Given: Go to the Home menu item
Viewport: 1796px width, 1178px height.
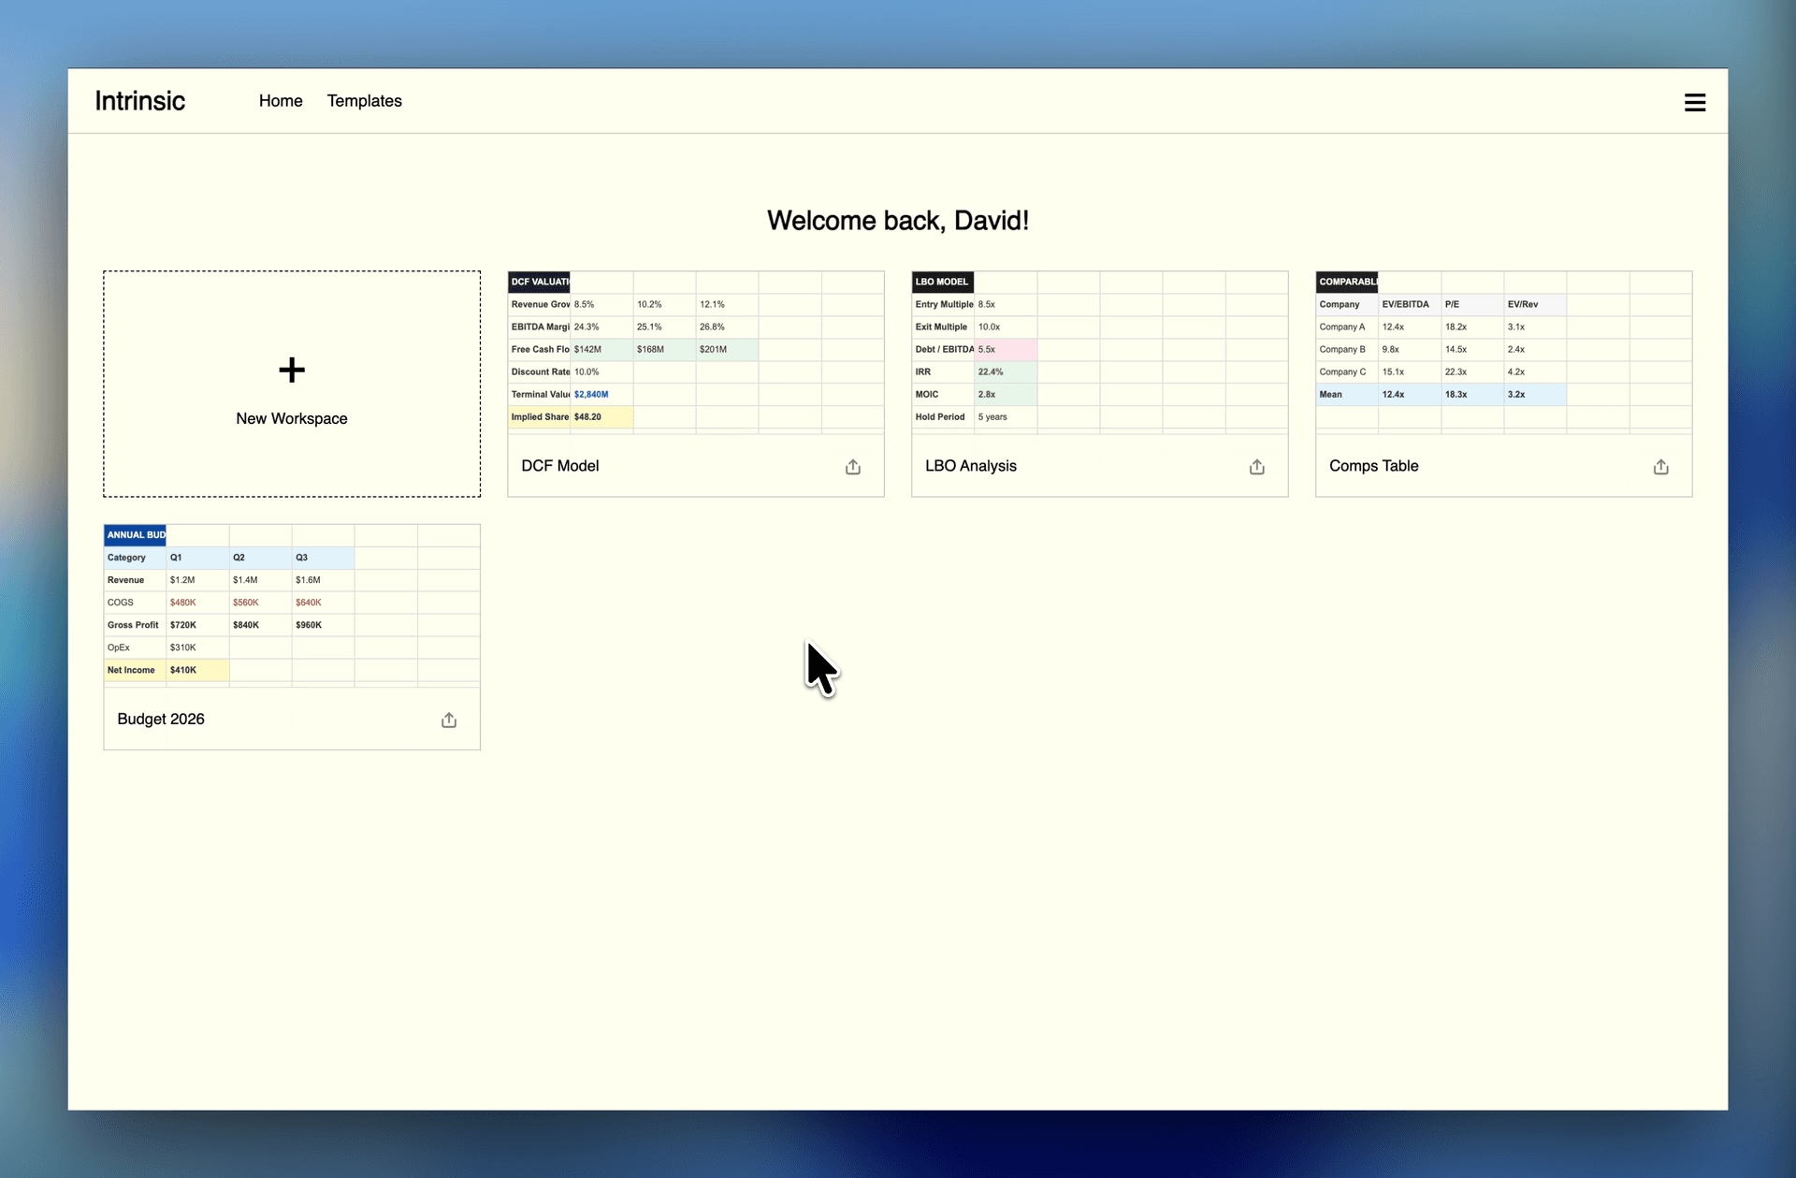Looking at the screenshot, I should coord(281,101).
